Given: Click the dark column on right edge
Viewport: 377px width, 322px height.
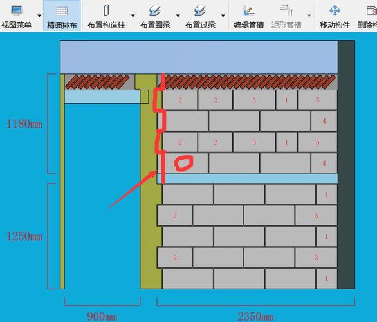Looking at the screenshot, I should pyautogui.click(x=346, y=164).
